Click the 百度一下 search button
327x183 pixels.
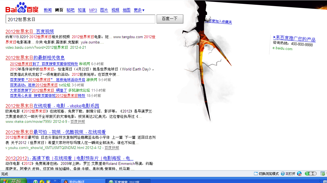click(x=170, y=19)
